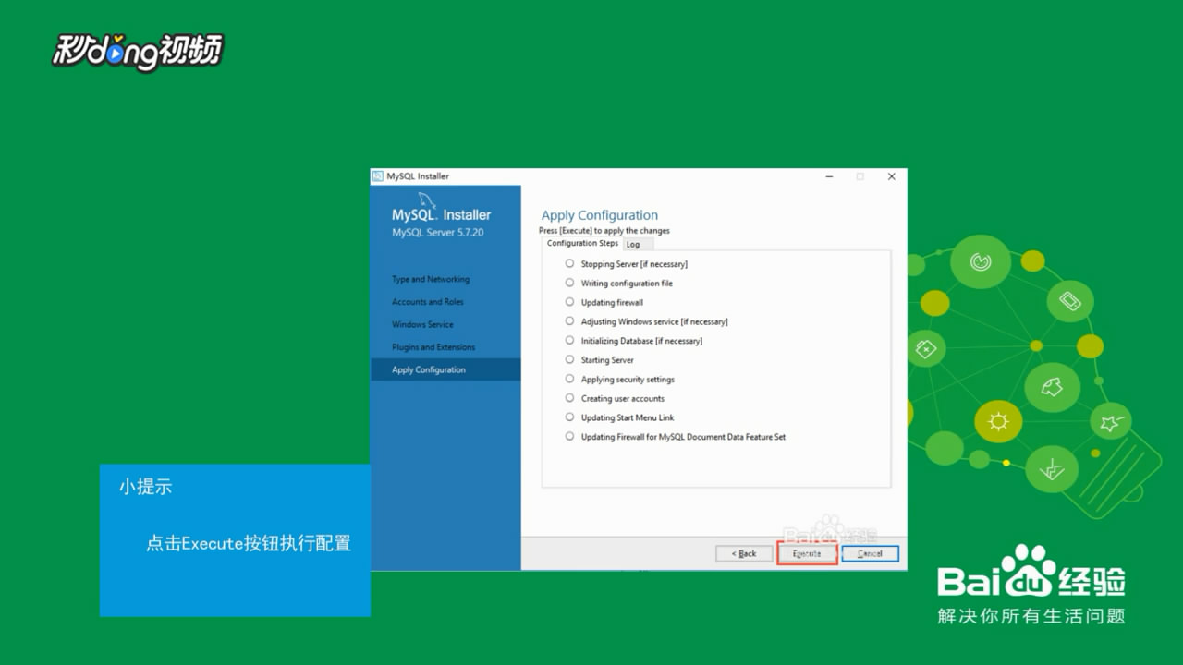Image resolution: width=1183 pixels, height=665 pixels.
Task: Click radio circle beside Updating firewall
Action: 569,302
